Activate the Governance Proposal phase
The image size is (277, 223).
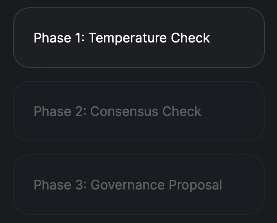pos(139,185)
